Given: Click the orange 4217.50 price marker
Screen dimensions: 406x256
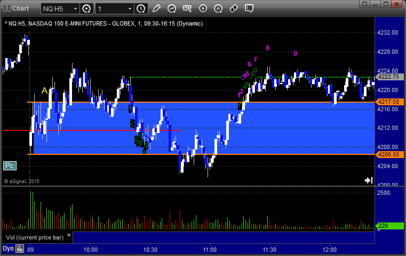Looking at the screenshot, I should click(387, 102).
